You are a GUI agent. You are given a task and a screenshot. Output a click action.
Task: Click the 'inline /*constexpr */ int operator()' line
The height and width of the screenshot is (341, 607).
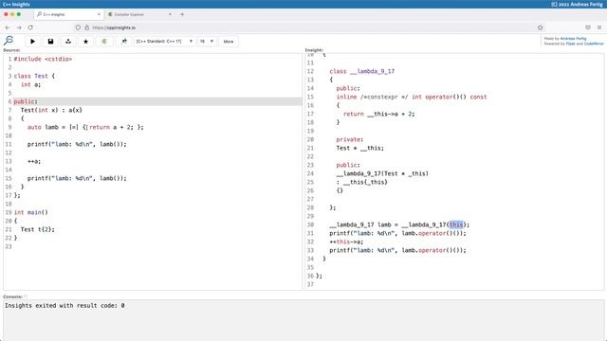point(412,97)
